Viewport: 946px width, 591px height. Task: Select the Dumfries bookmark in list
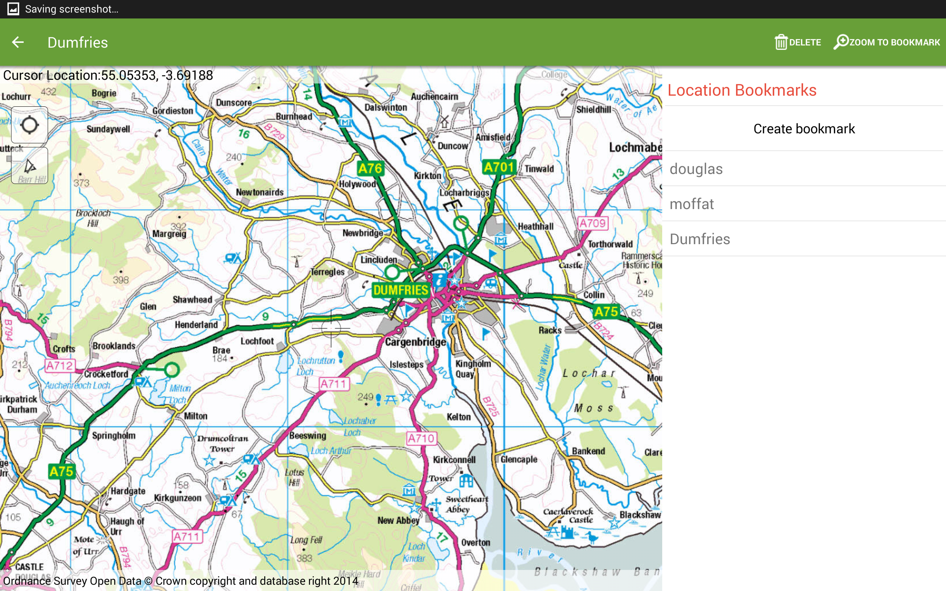point(804,239)
